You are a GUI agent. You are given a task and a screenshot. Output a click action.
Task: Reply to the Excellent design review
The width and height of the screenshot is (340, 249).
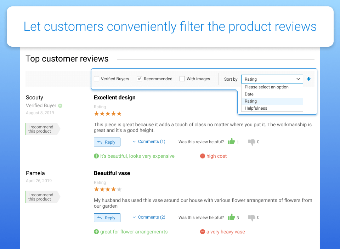click(x=107, y=142)
